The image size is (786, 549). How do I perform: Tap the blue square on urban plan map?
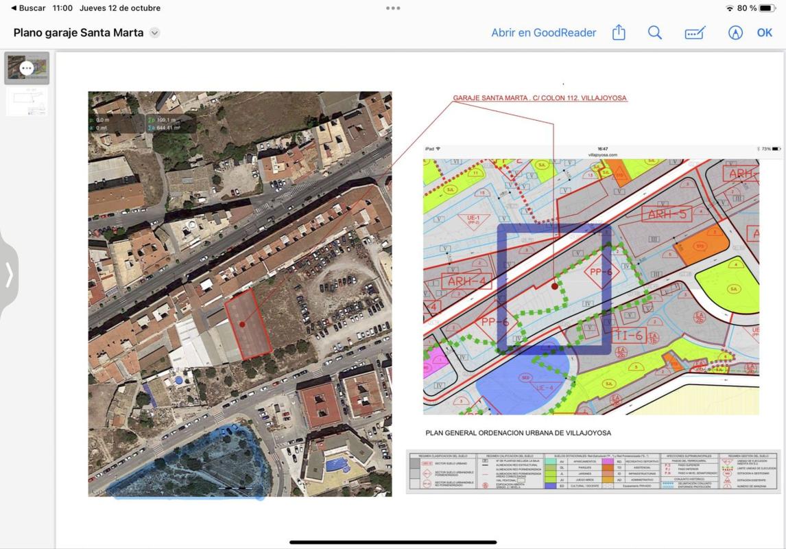(x=554, y=290)
